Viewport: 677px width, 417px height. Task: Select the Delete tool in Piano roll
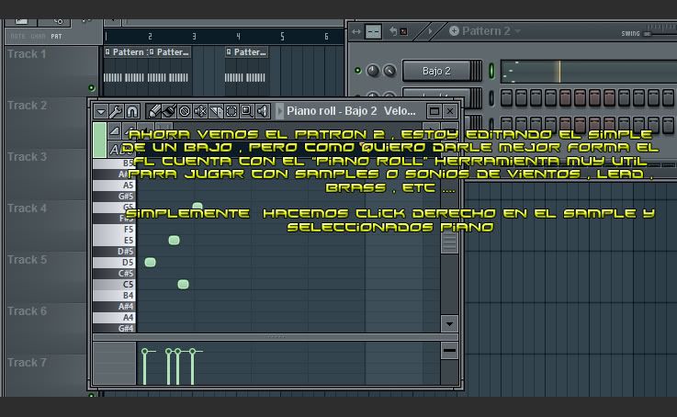(185, 111)
